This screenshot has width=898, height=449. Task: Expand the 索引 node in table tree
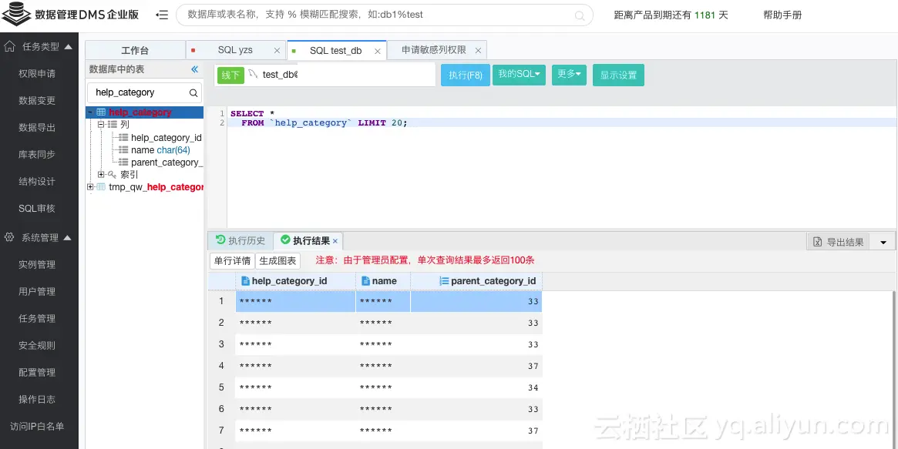101,175
